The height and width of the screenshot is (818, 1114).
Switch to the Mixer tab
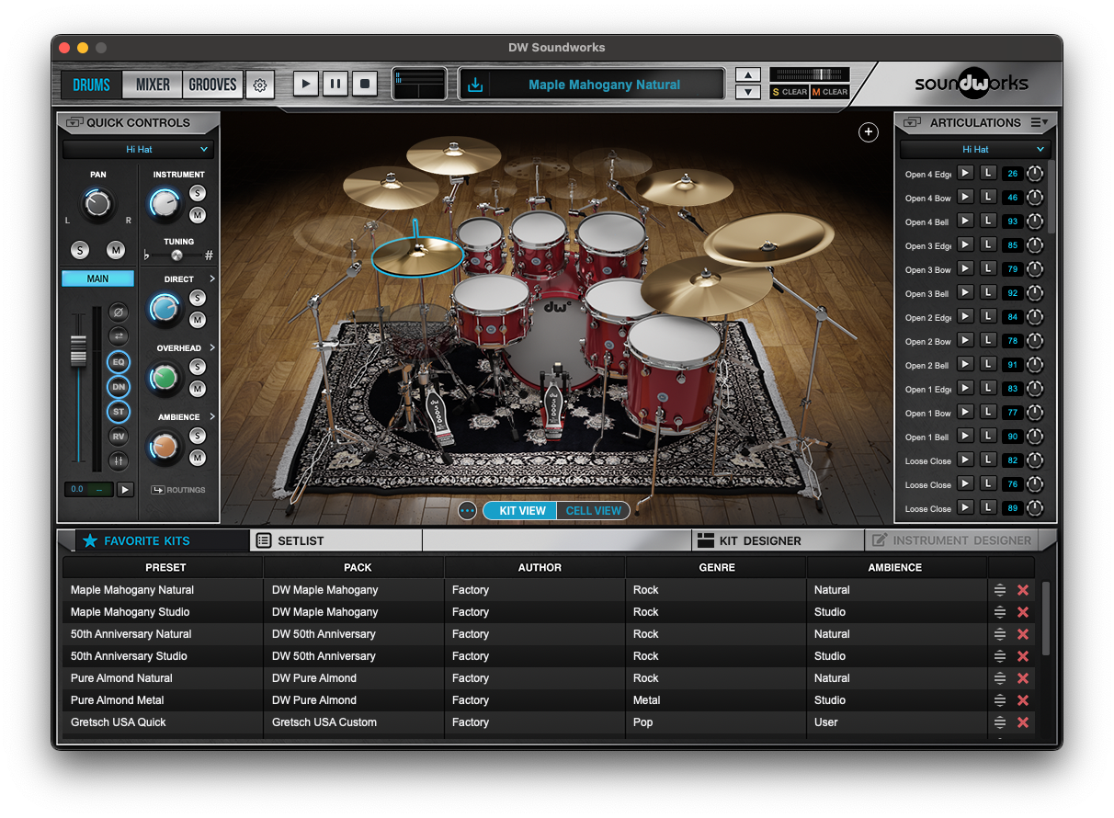click(x=153, y=85)
